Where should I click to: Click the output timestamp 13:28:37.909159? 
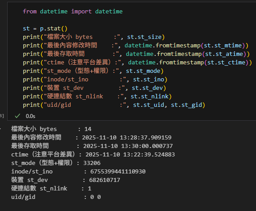(145, 137)
